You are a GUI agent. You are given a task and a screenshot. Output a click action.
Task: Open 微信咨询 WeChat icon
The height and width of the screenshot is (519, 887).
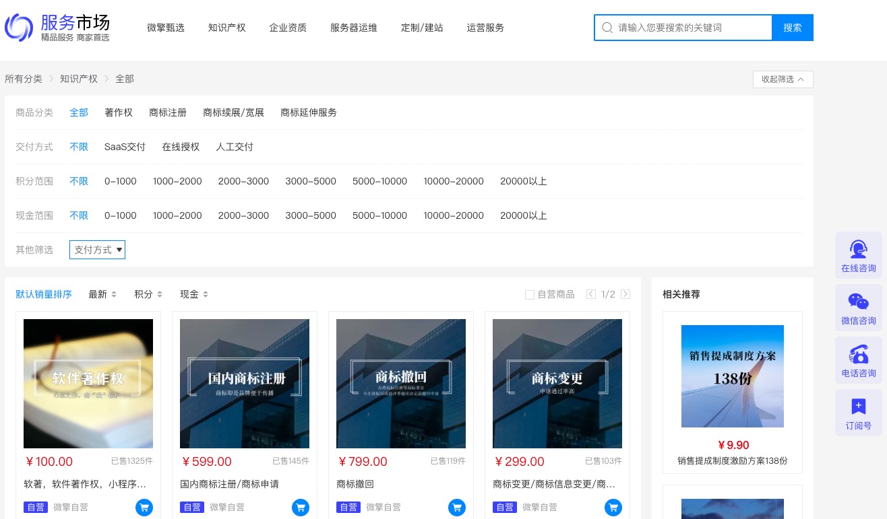click(x=859, y=302)
